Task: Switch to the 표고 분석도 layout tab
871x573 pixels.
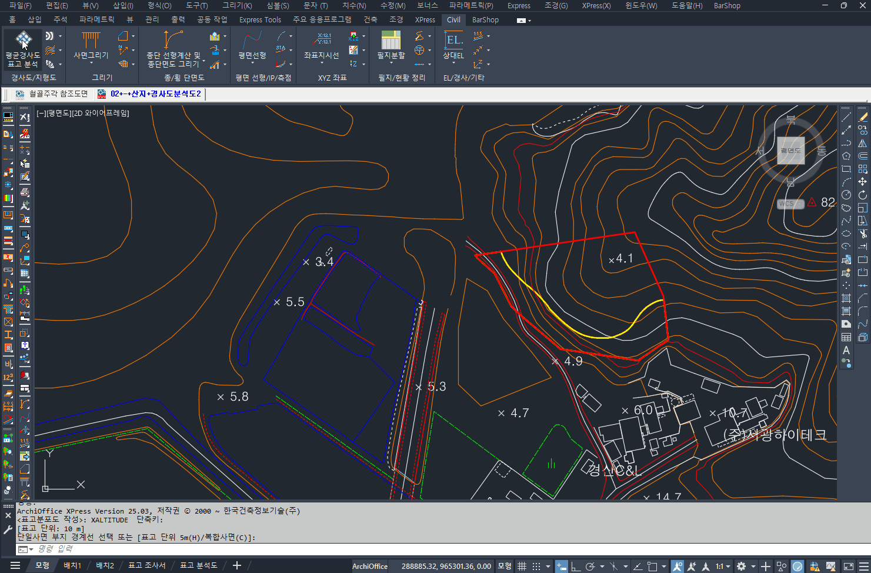Action: (198, 565)
